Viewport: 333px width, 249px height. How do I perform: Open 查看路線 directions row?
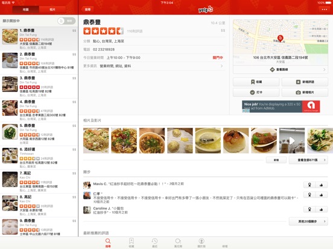(281, 69)
